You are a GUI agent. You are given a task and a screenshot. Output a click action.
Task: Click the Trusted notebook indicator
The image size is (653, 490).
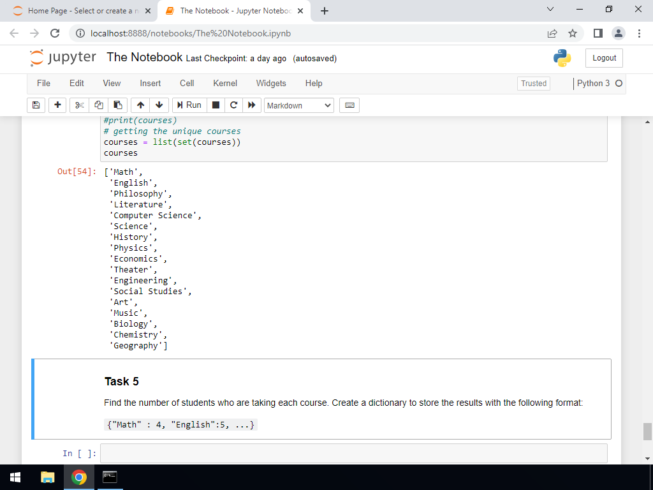tap(533, 83)
